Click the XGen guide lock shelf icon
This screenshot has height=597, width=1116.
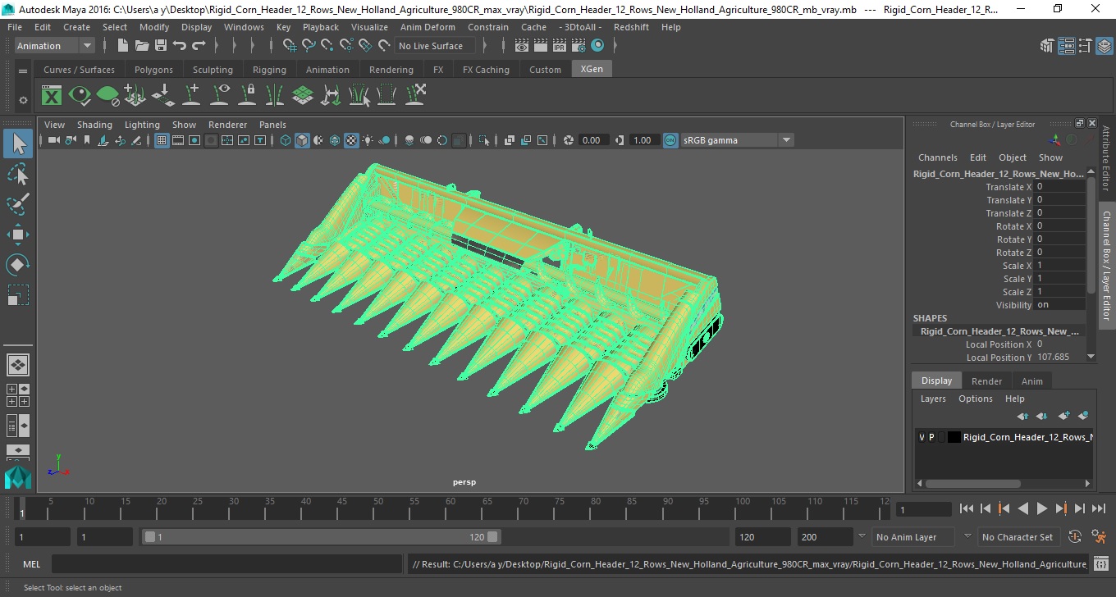(x=247, y=95)
